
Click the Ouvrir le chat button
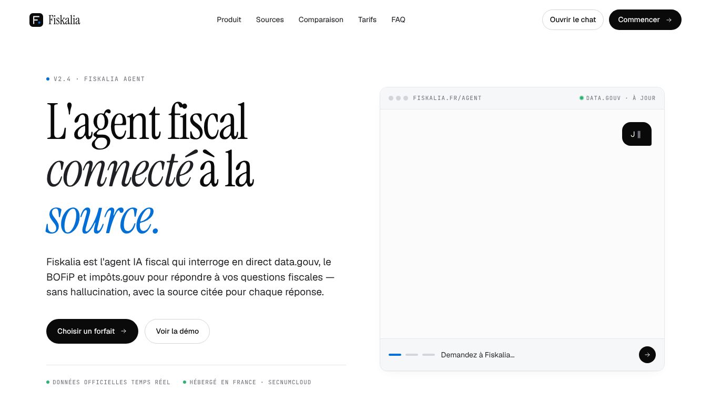pos(573,19)
